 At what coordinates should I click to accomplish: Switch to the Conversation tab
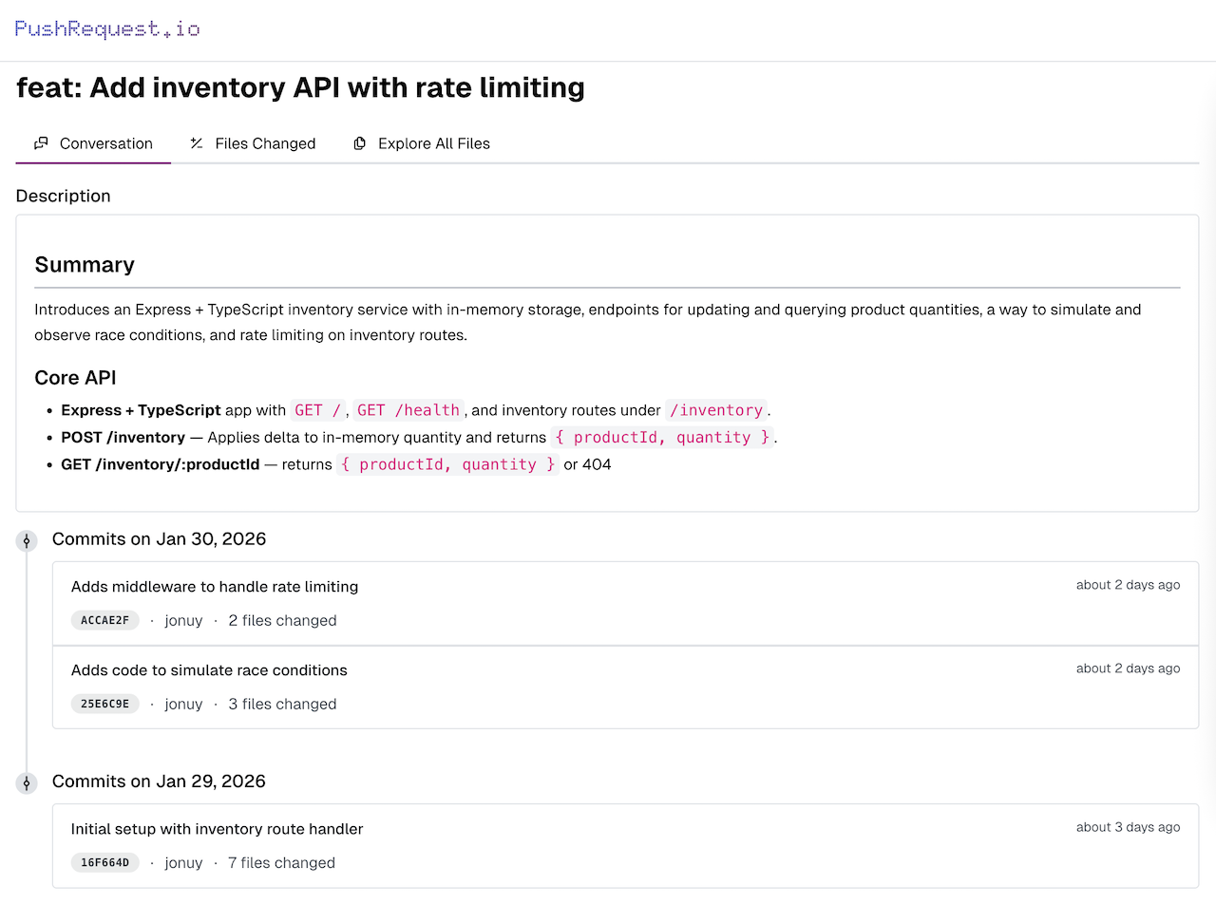coord(105,143)
